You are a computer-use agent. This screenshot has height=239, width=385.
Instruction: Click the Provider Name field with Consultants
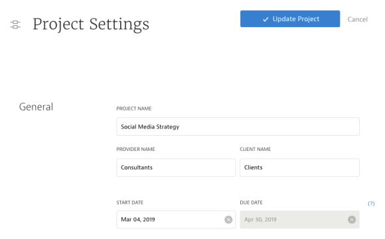point(176,167)
